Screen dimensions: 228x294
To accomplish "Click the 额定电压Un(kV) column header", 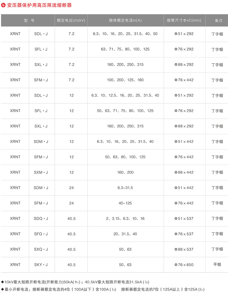I will [x=71, y=20].
